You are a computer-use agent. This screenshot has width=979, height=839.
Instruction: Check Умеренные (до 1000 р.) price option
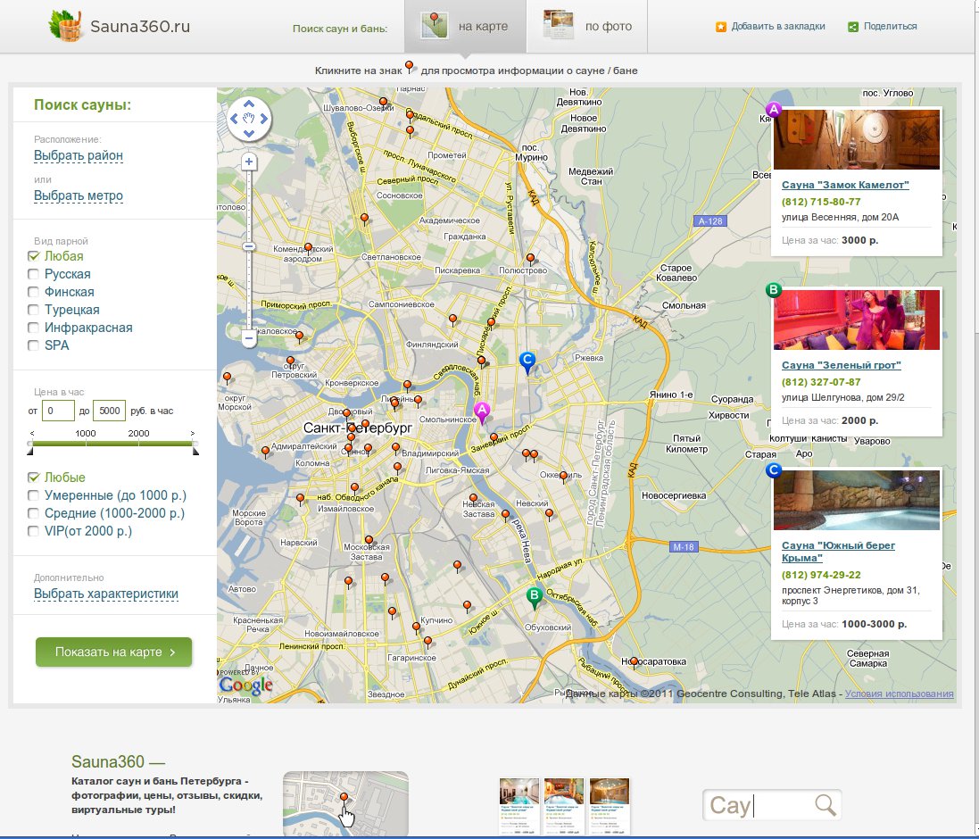[33, 495]
